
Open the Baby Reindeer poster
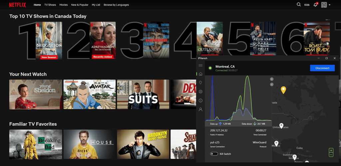coord(156,40)
